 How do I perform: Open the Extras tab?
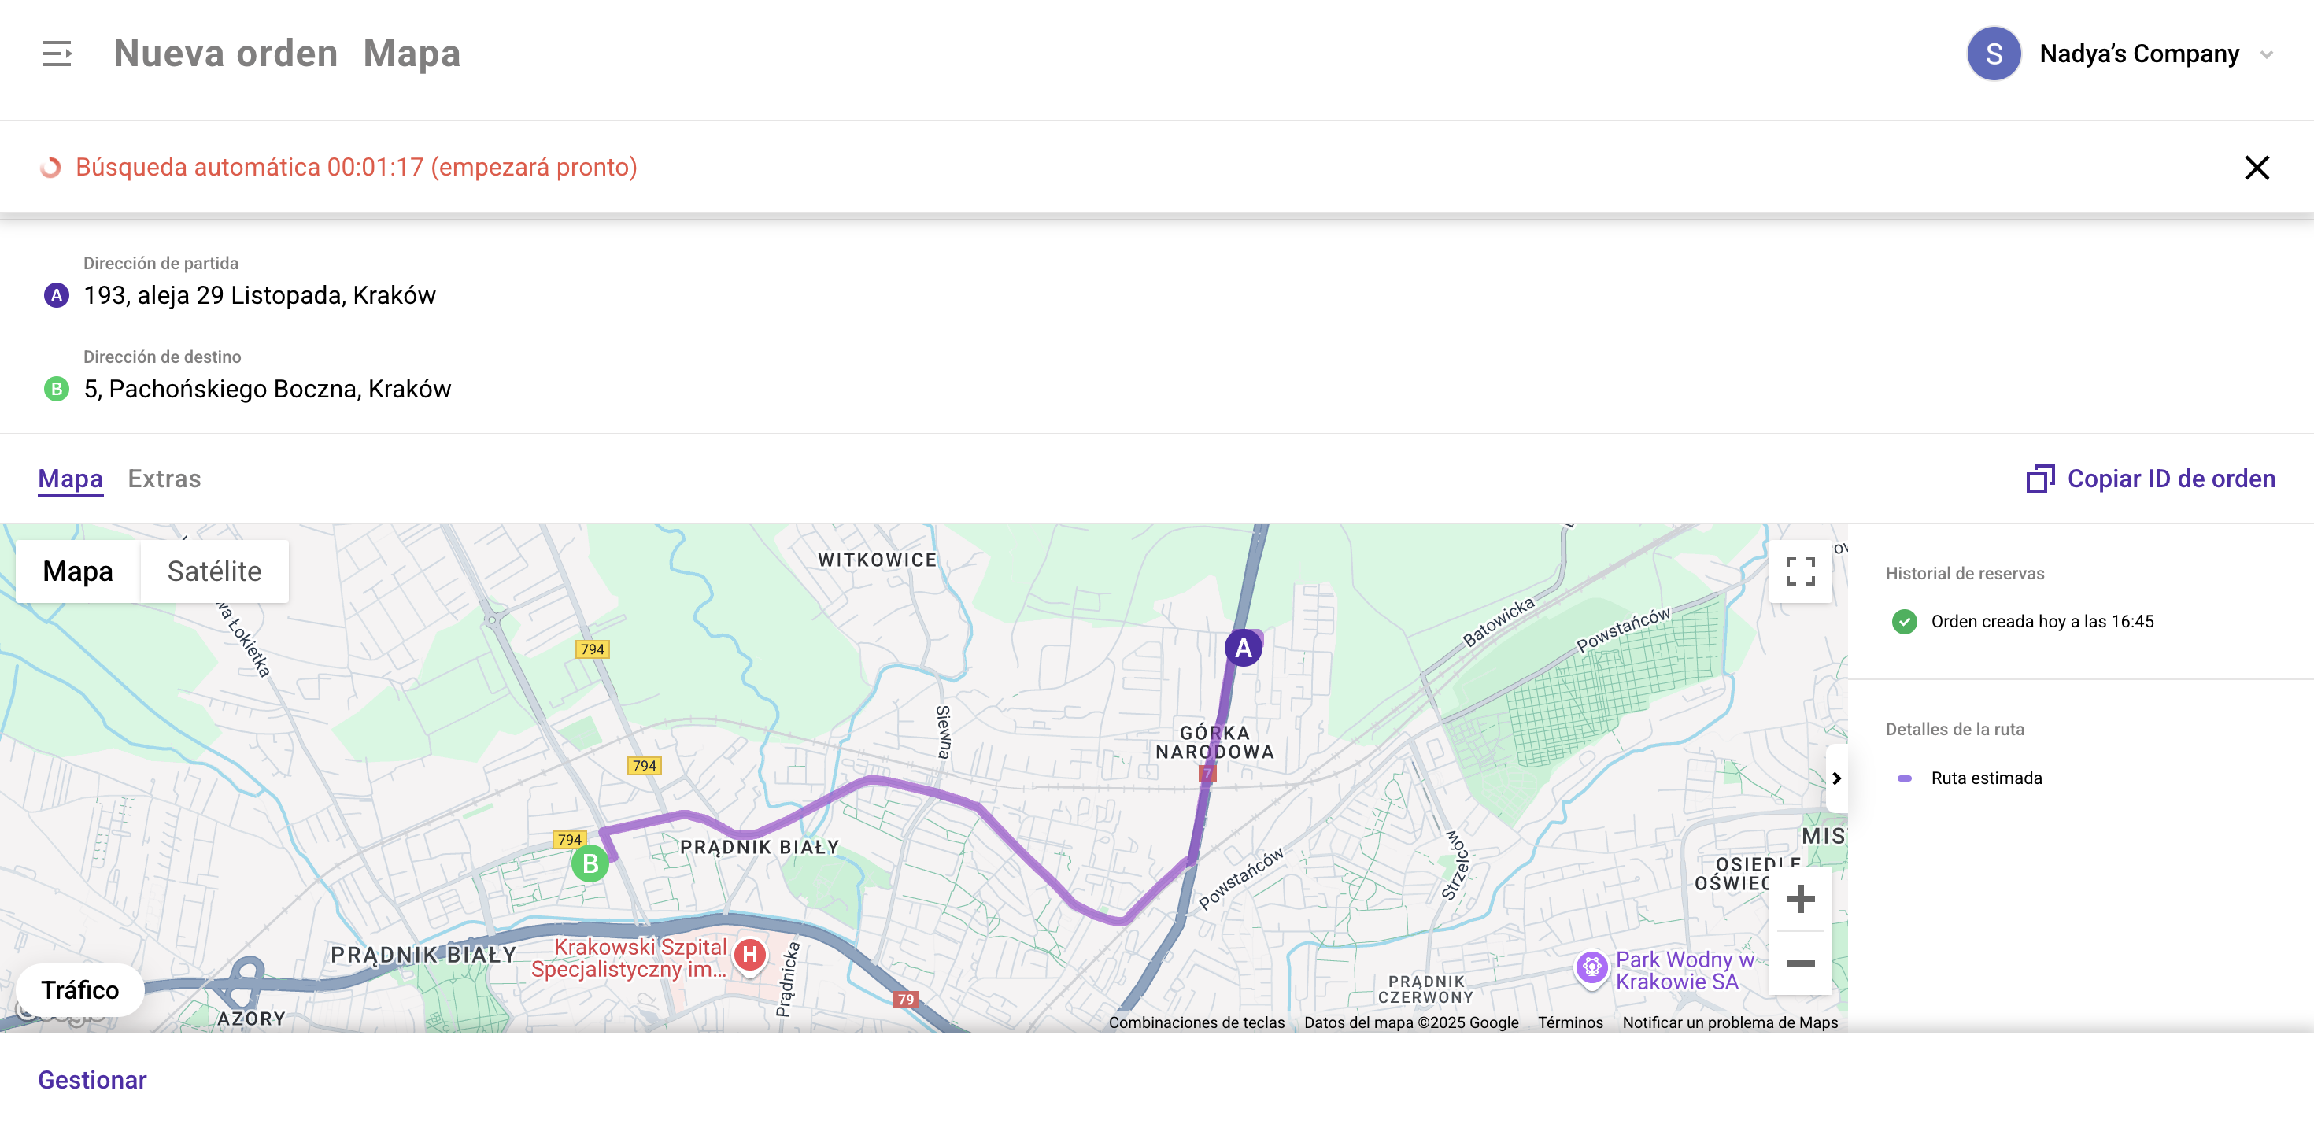pyautogui.click(x=164, y=479)
